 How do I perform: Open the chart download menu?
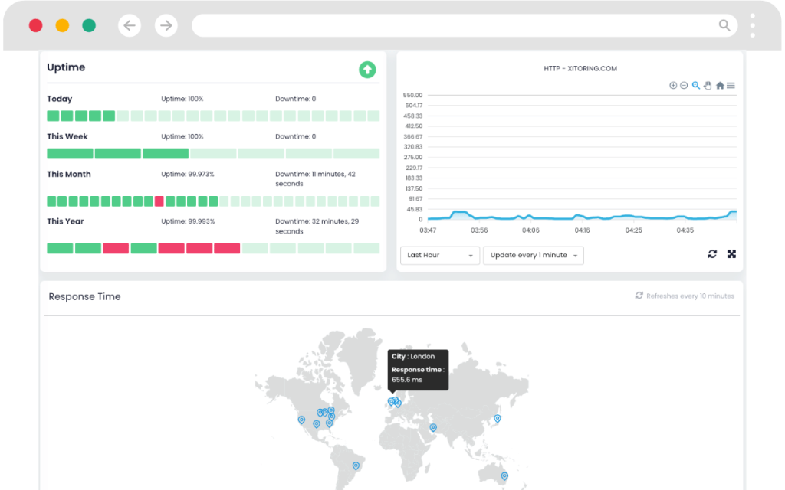731,86
